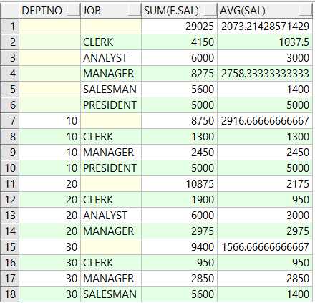Click the 4150 sum cell
The image size is (315, 303).
point(180,42)
